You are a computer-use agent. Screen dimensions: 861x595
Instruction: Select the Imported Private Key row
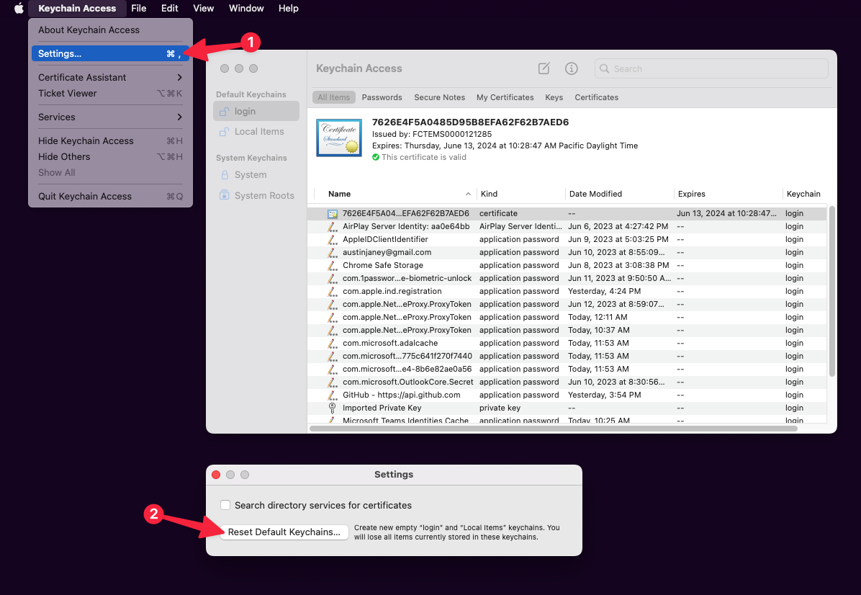pos(382,408)
